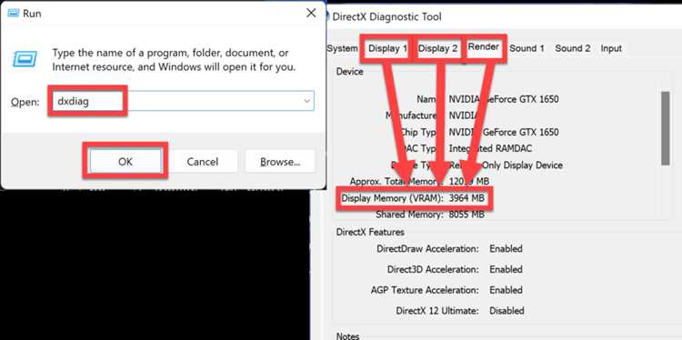Viewport: 682px width, 340px height.
Task: Switch to the Render tab
Action: point(483,47)
